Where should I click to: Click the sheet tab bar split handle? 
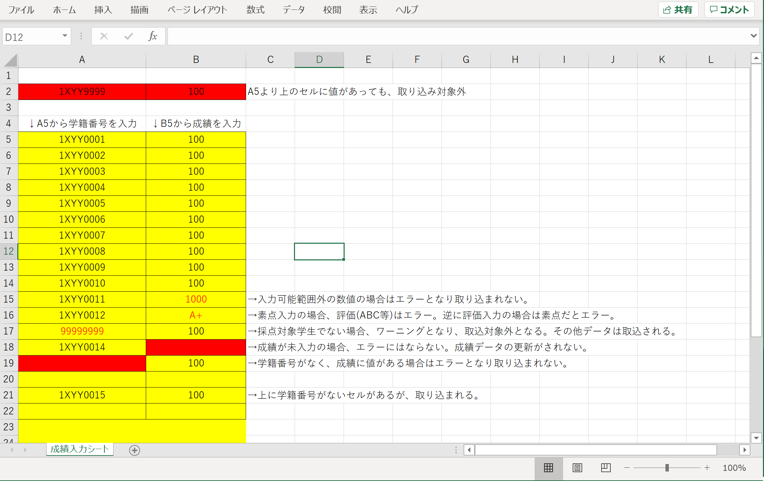click(456, 450)
